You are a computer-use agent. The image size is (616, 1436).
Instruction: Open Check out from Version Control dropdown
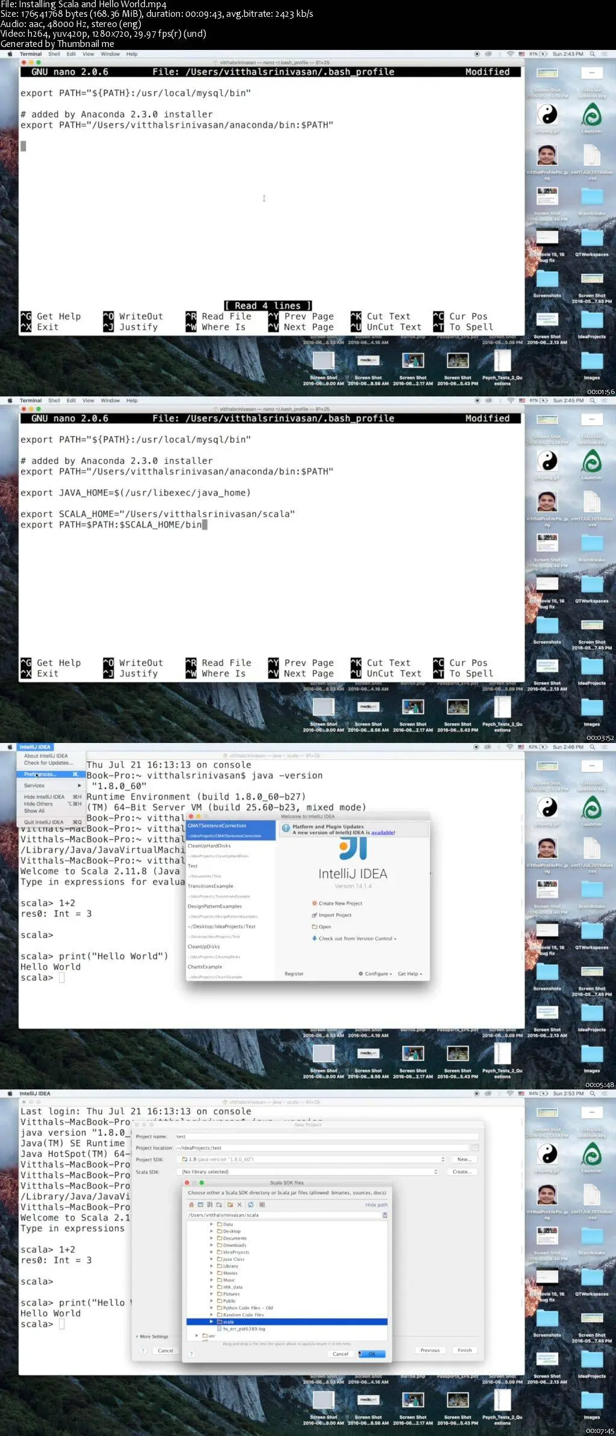(x=354, y=938)
